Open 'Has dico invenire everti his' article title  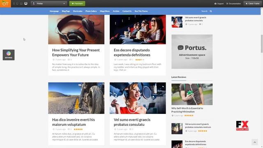coord(74,122)
